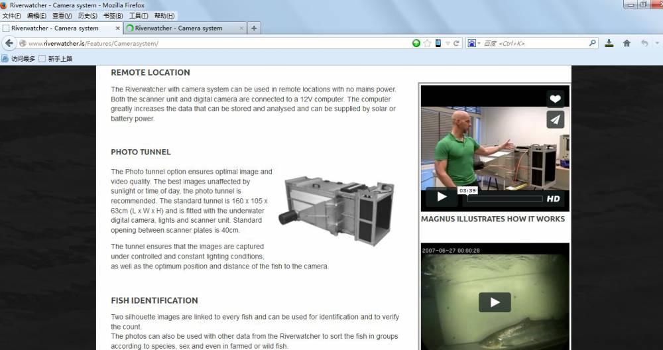Click the REMOTE LOCATION heading
663x350 pixels.
(x=151, y=72)
